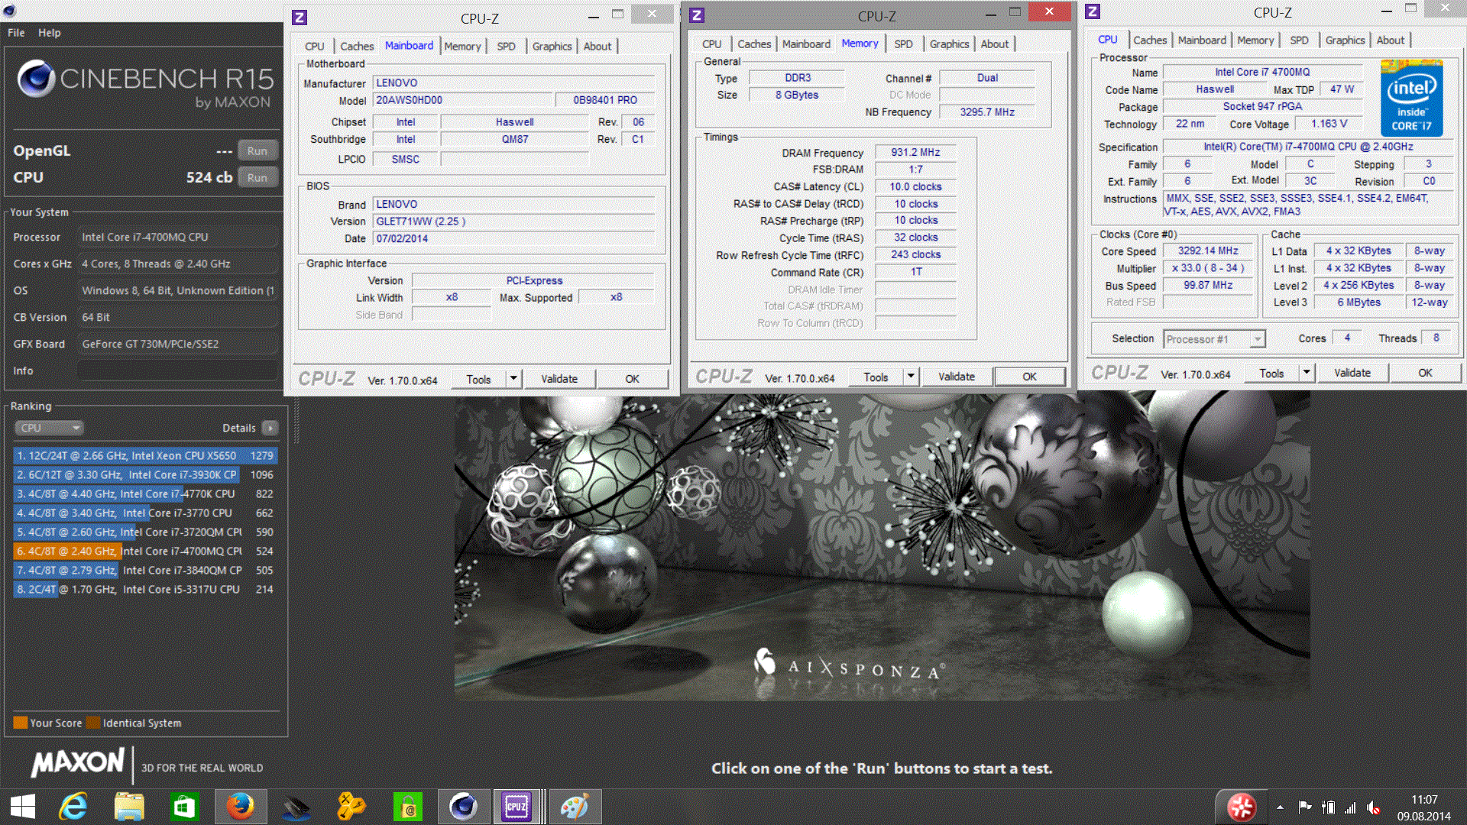
Task: Open Cinebench Help menu
Action: click(50, 33)
